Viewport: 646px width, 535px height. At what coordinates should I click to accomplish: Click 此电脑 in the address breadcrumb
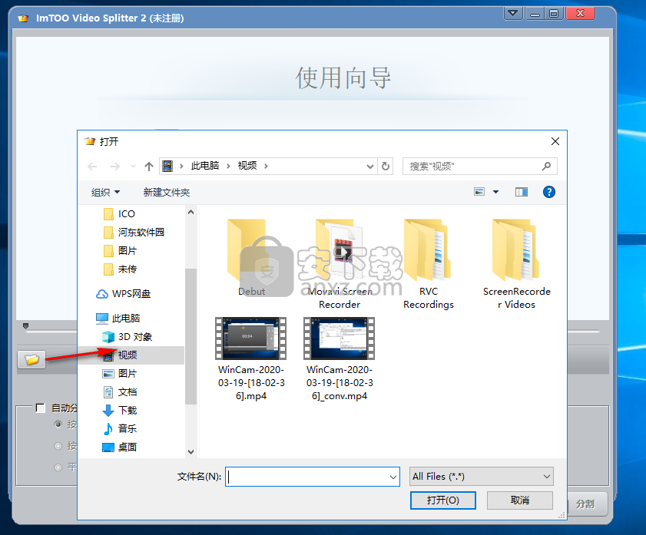tap(205, 166)
